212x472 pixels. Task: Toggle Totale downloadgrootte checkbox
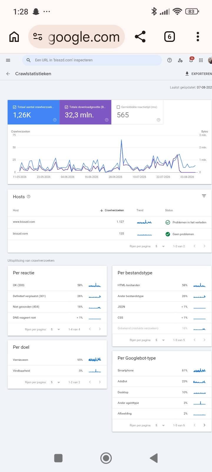66,107
